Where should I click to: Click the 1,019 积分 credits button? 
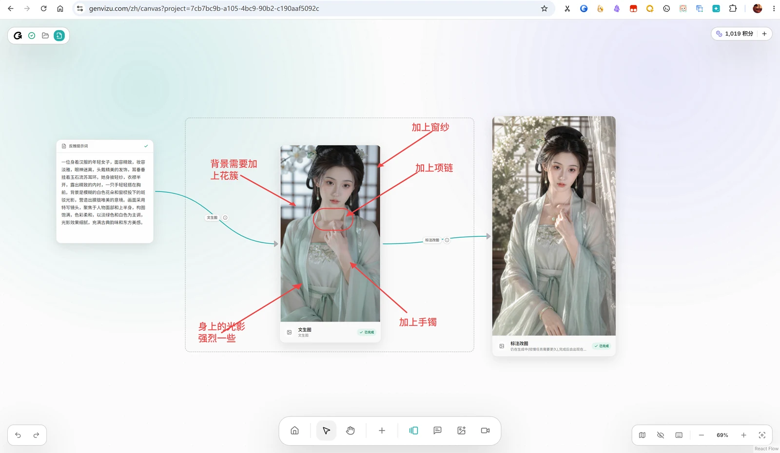(x=734, y=34)
